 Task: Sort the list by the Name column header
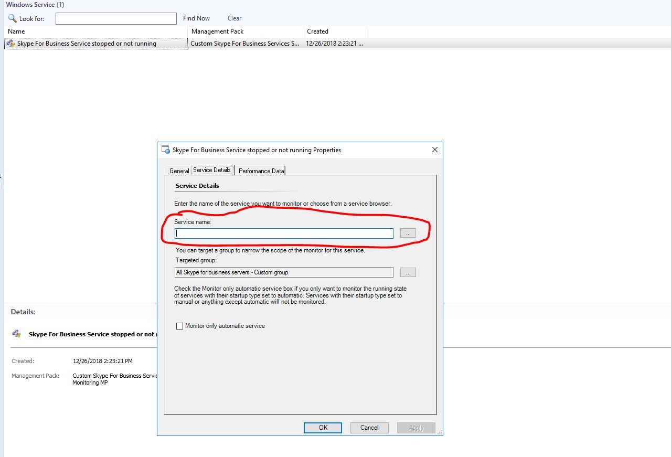tap(96, 31)
